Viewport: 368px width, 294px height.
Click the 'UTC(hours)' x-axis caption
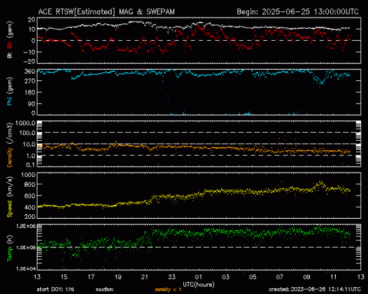click(x=199, y=285)
